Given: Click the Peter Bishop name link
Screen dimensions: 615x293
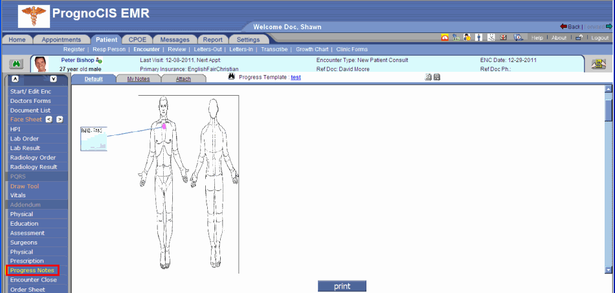Looking at the screenshot, I should click(78, 60).
